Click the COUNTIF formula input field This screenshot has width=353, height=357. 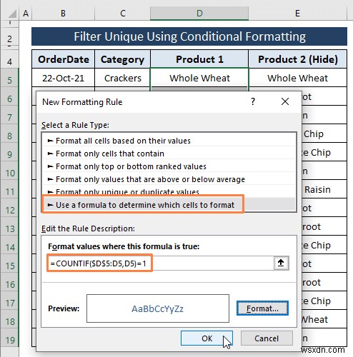pos(161,263)
